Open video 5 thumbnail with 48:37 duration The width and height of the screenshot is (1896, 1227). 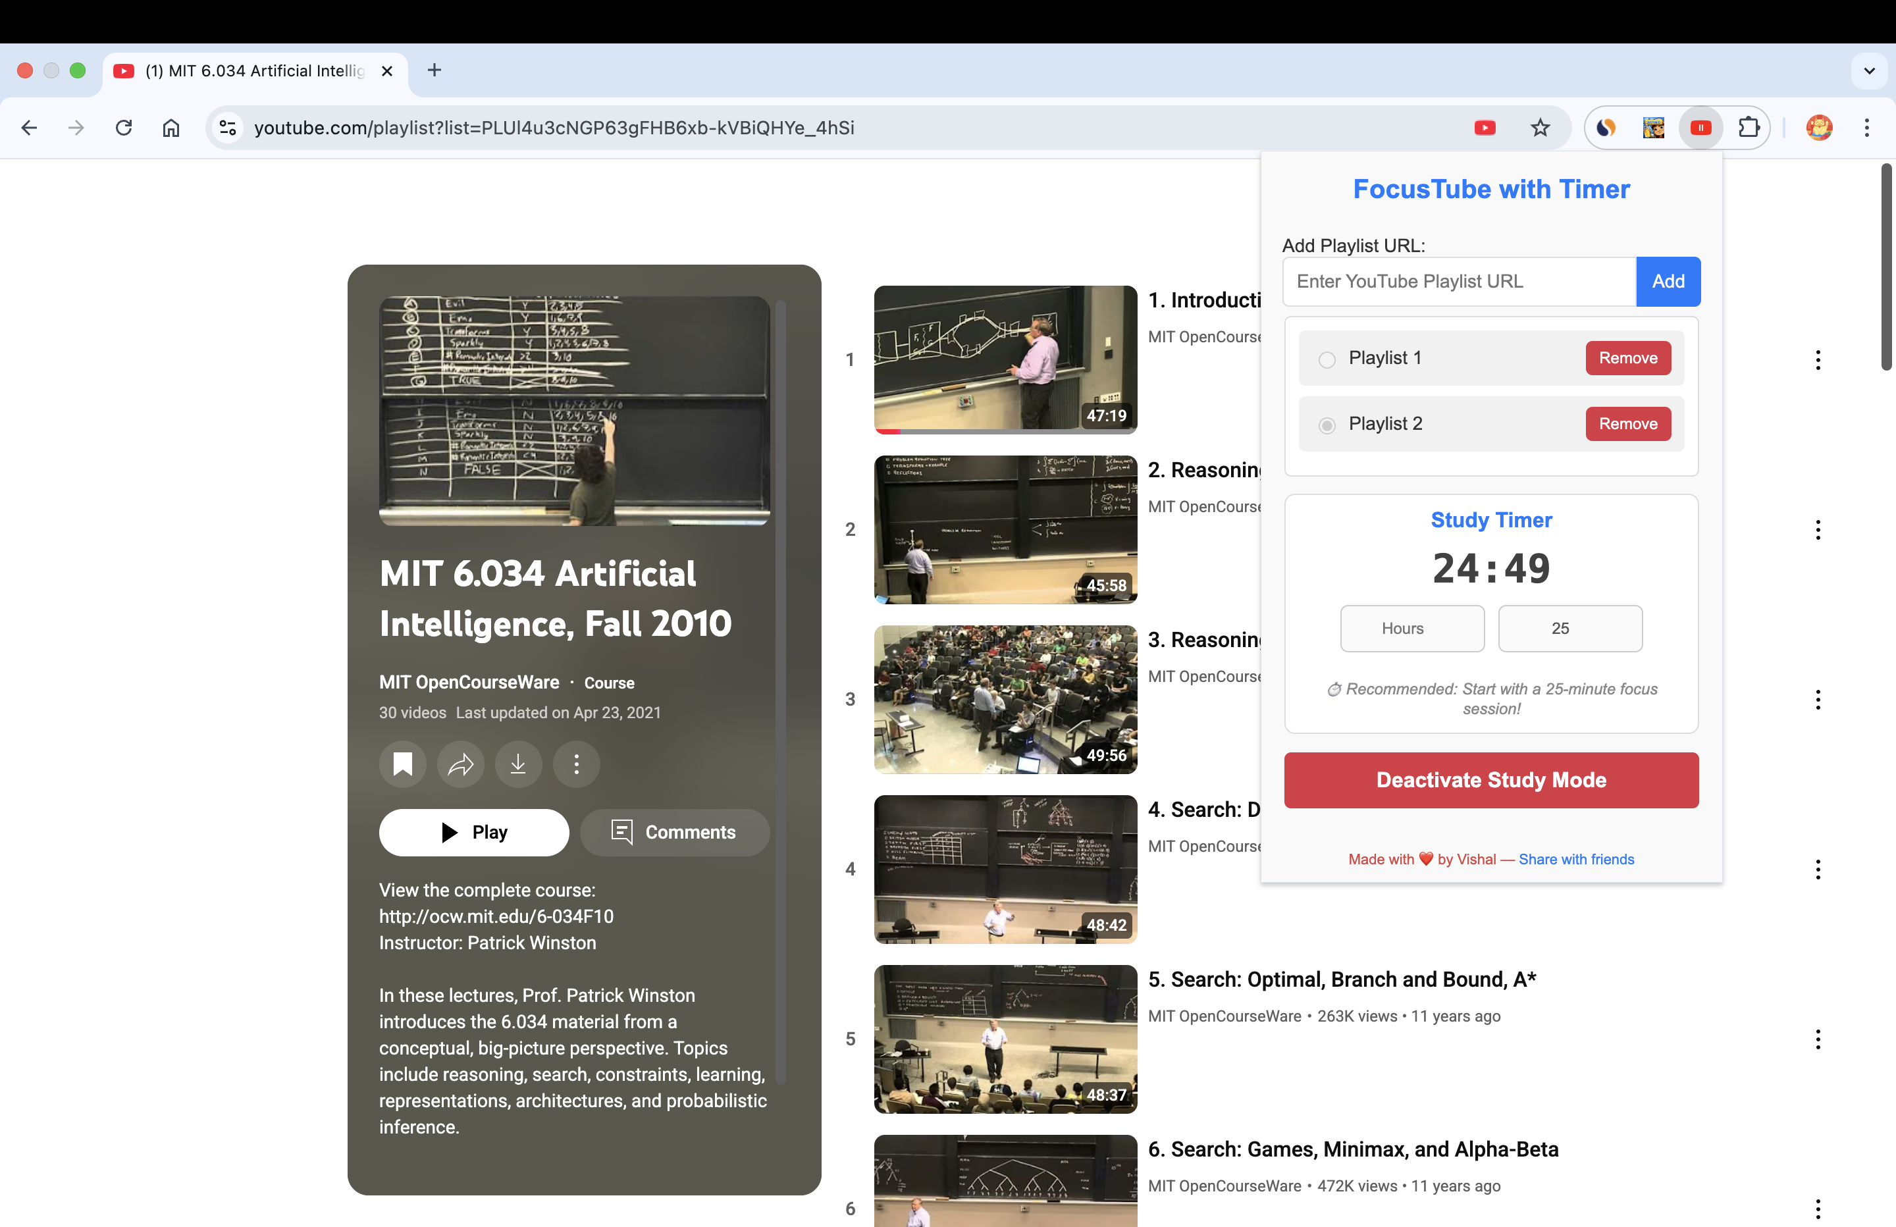(x=1005, y=1038)
